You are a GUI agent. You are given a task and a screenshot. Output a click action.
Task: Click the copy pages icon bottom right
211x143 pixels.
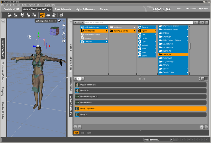(x=202, y=127)
